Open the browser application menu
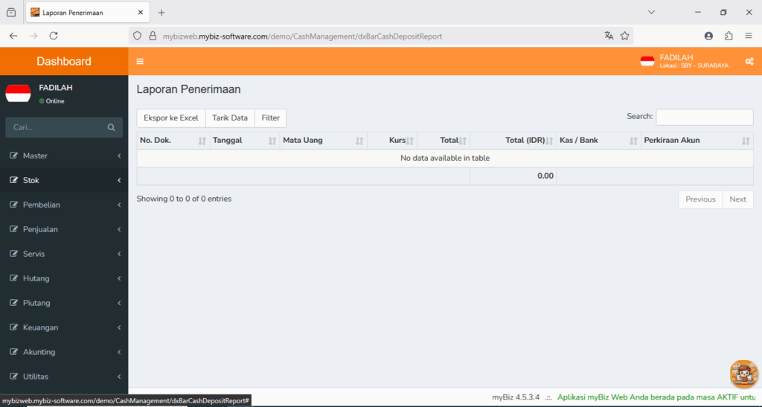This screenshot has width=762, height=407. 749,36
